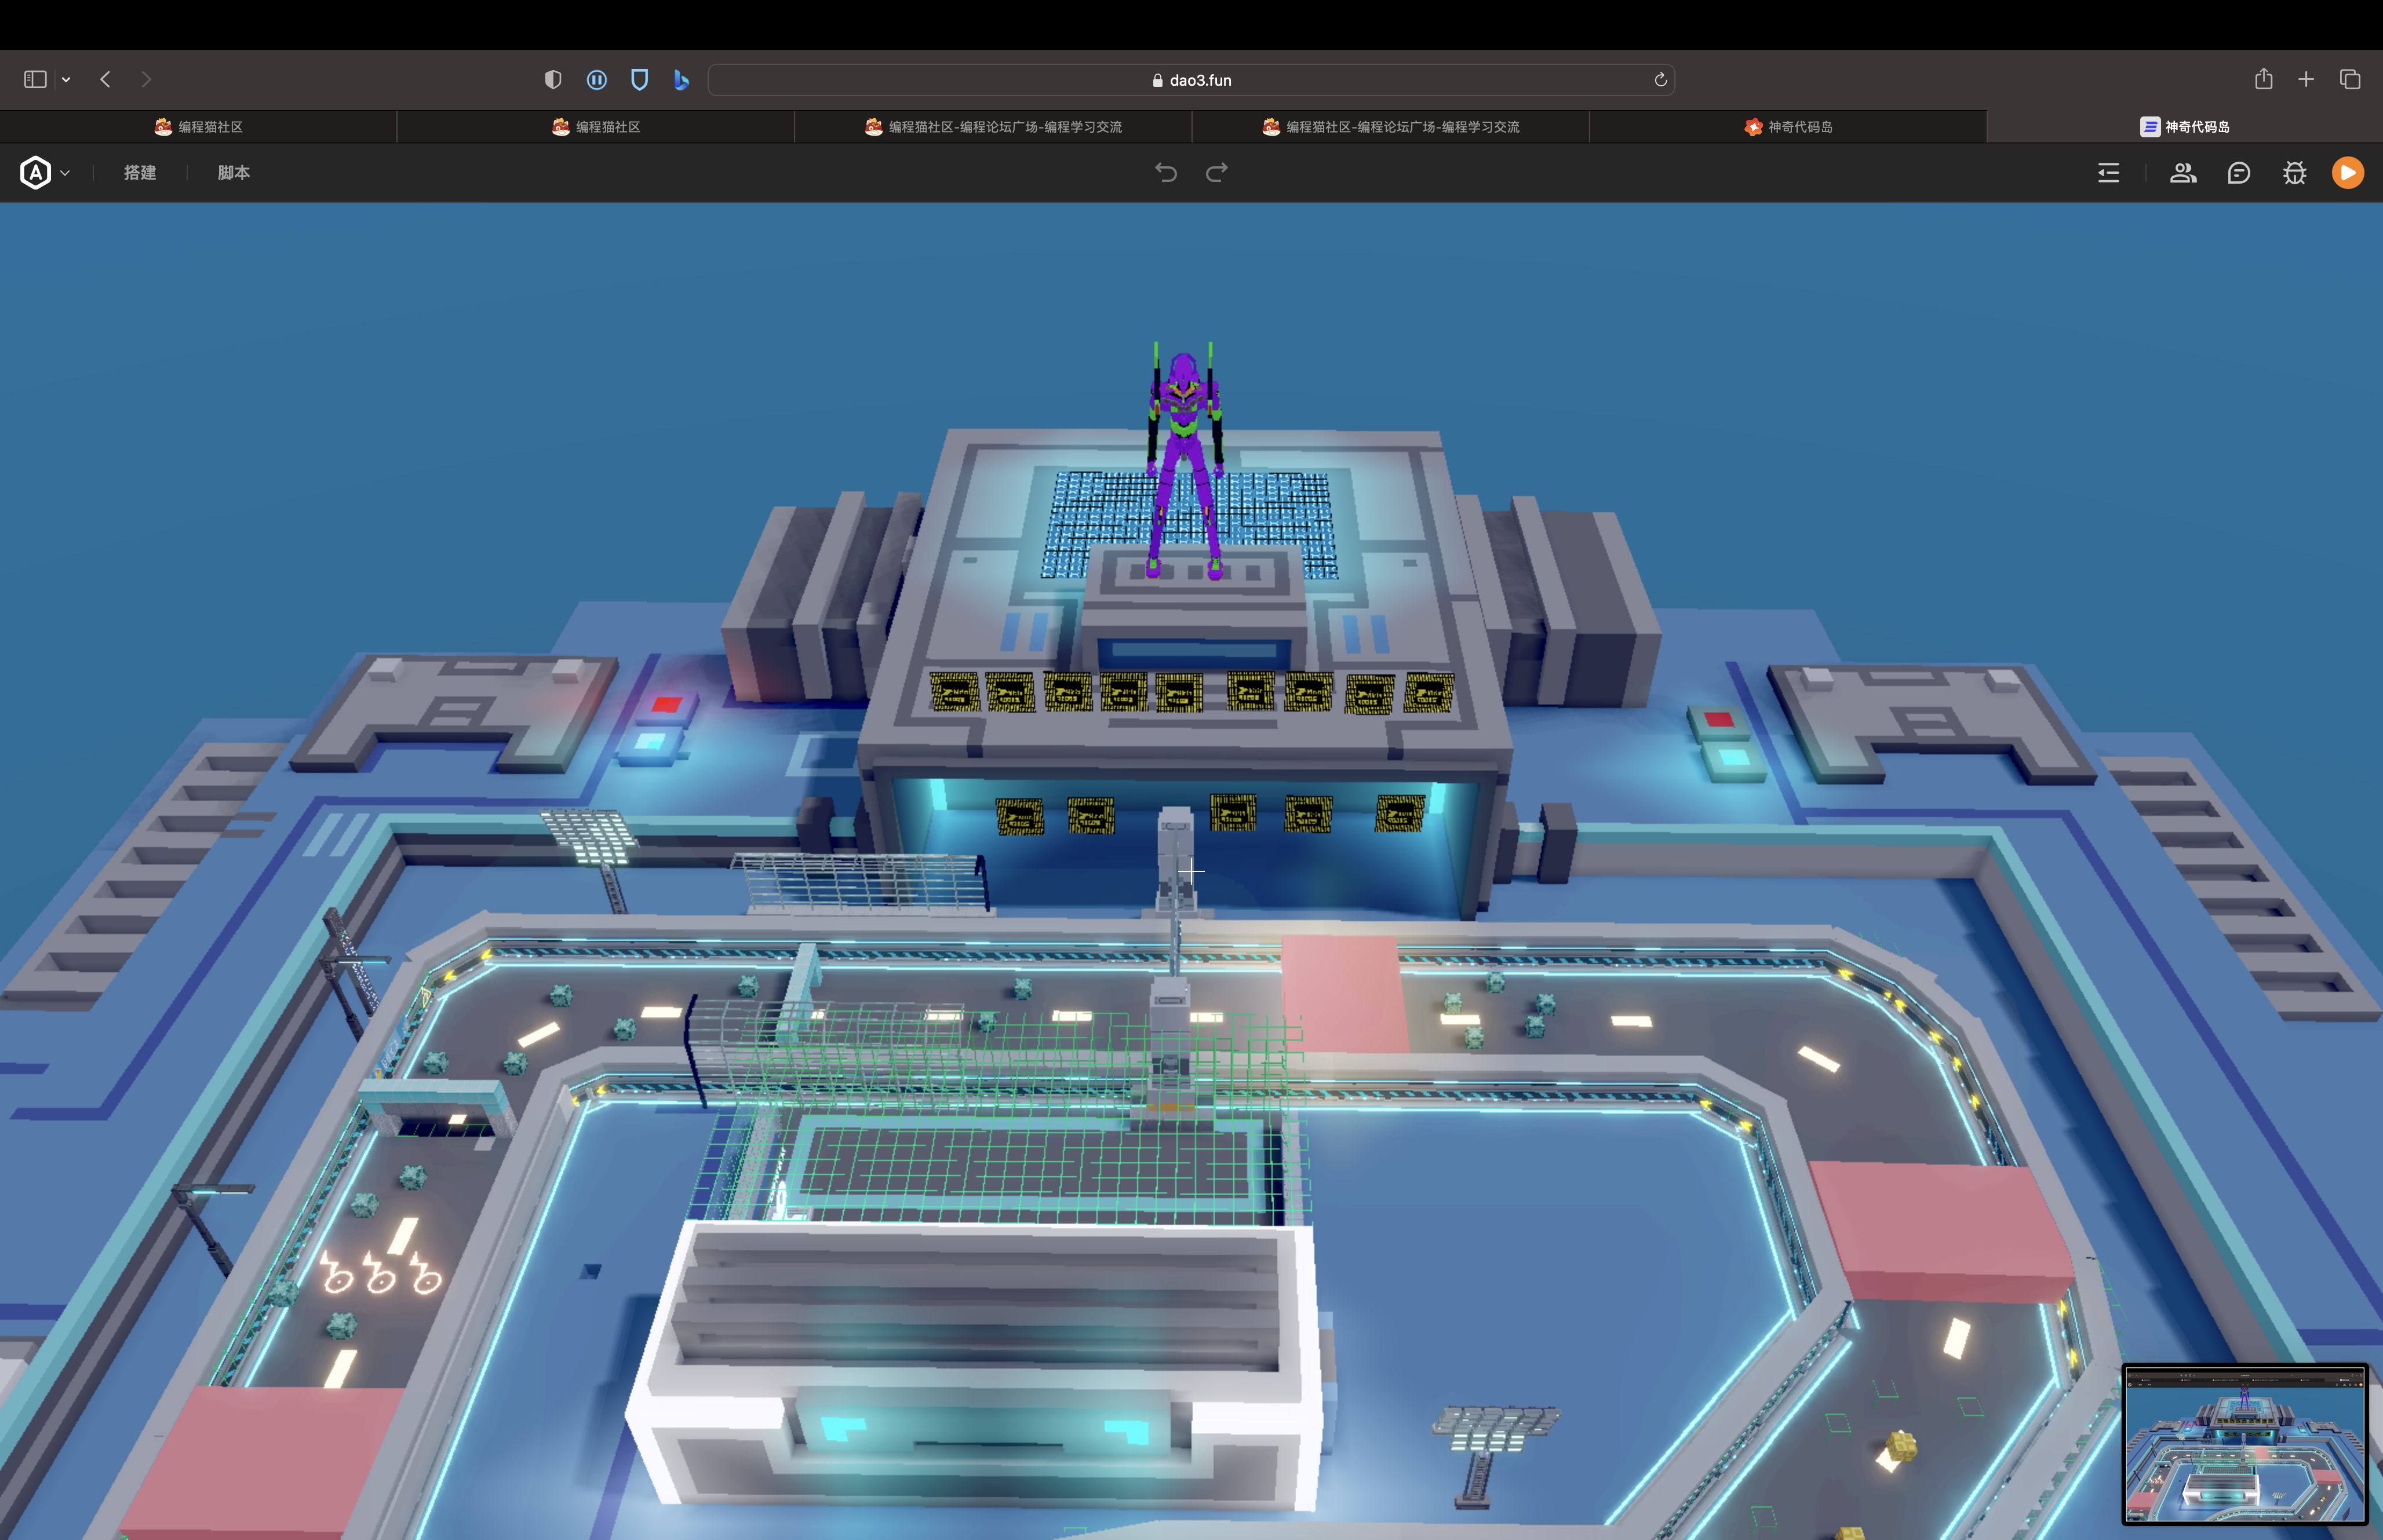Undo the last editor action
The width and height of the screenshot is (2383, 1540).
pos(1166,173)
